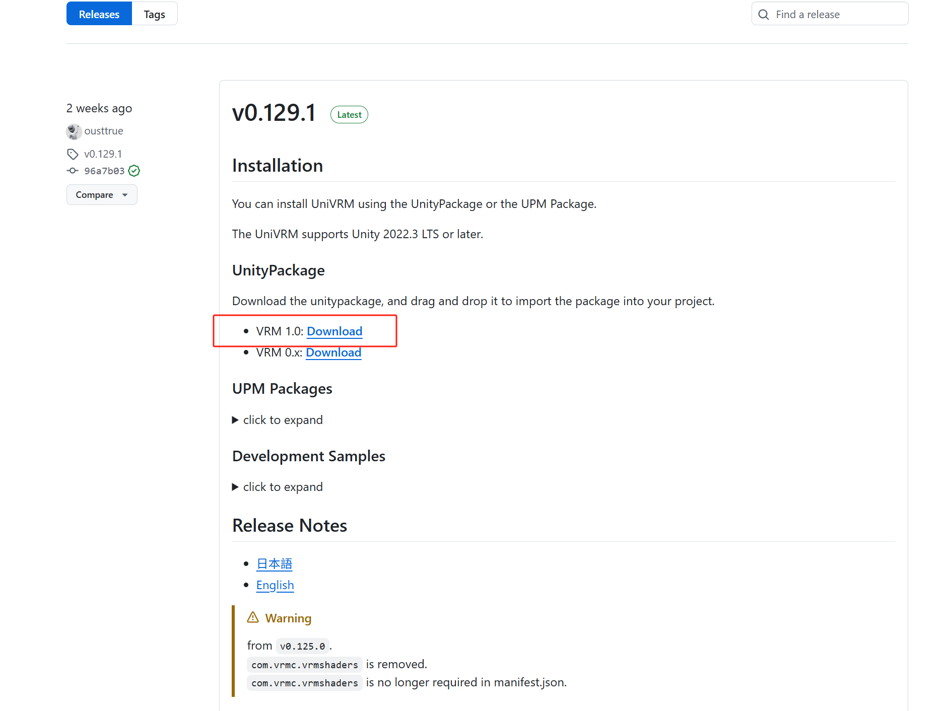Open the ousttrue user profile link

104,131
